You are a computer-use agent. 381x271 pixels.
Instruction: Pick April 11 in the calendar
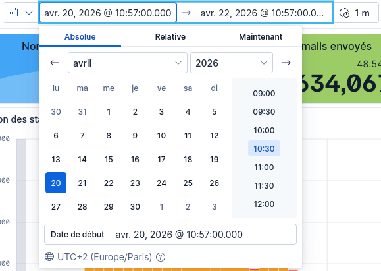pos(188,135)
